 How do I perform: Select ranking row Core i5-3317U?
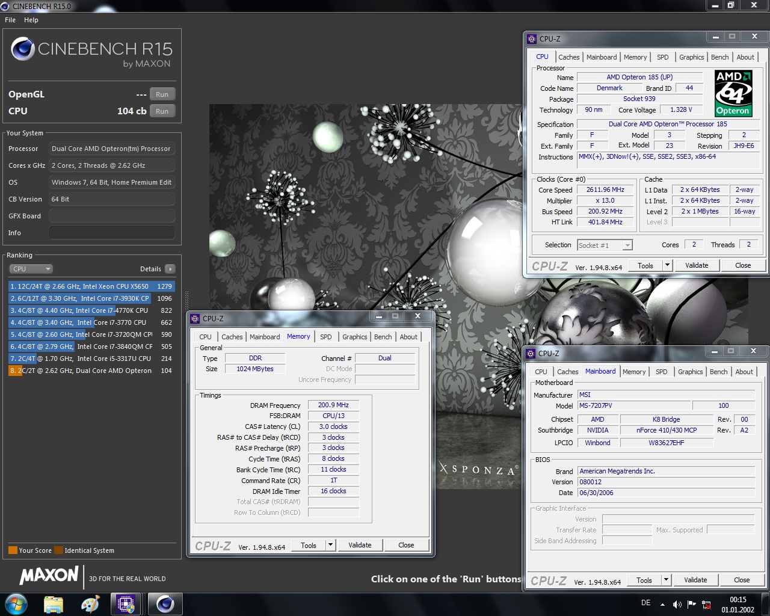(91, 359)
